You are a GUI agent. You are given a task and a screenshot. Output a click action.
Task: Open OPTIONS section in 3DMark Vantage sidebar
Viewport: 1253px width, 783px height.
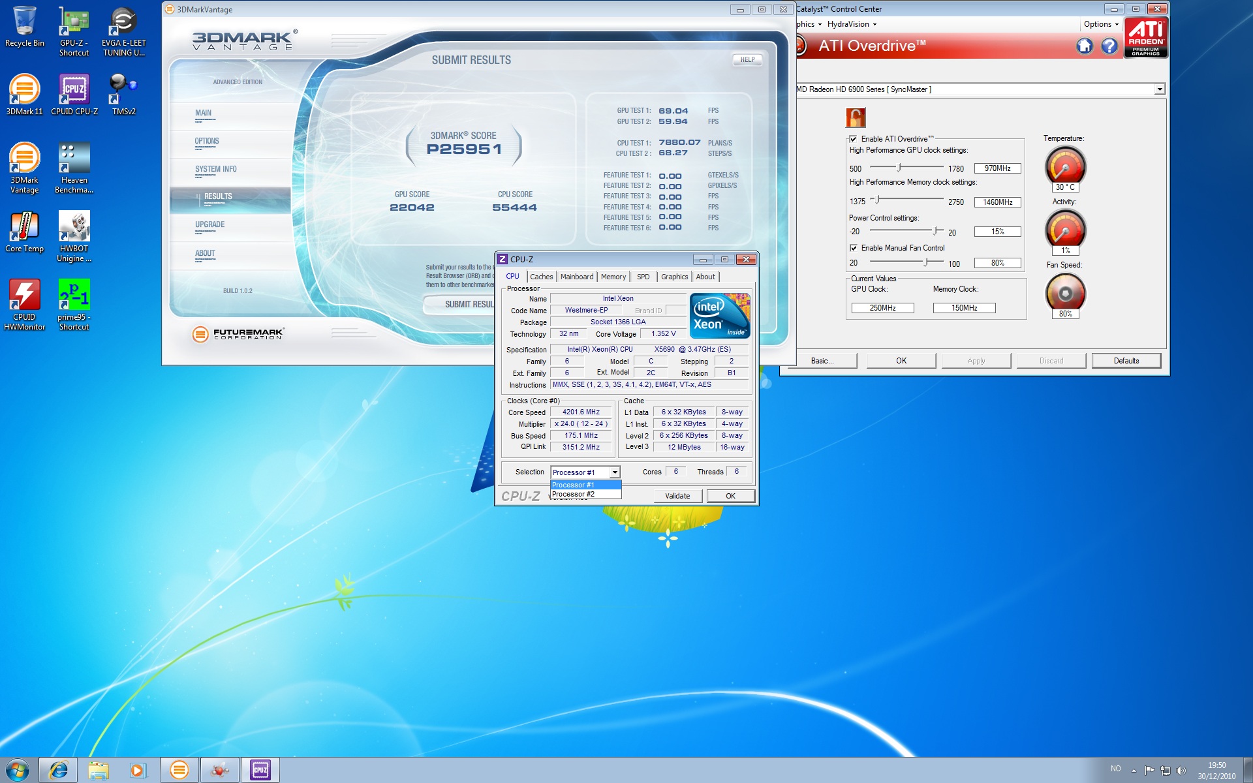click(230, 144)
